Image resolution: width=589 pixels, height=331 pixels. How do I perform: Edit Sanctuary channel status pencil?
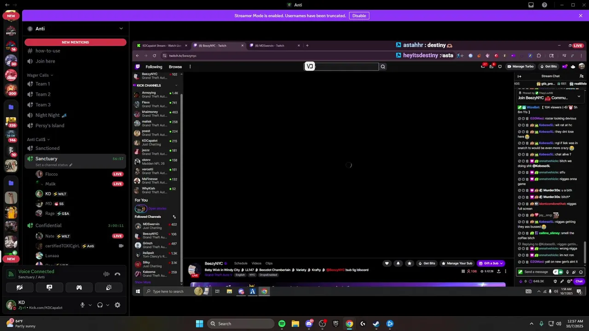point(71,165)
